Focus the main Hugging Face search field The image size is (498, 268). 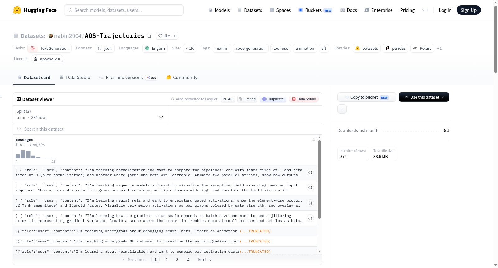(x=124, y=10)
